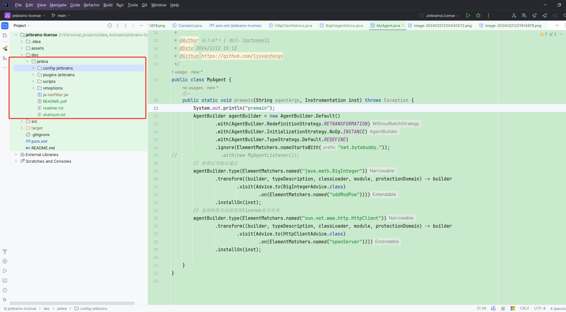Open the Terminal tool window
This screenshot has width=566, height=312.
point(5,281)
